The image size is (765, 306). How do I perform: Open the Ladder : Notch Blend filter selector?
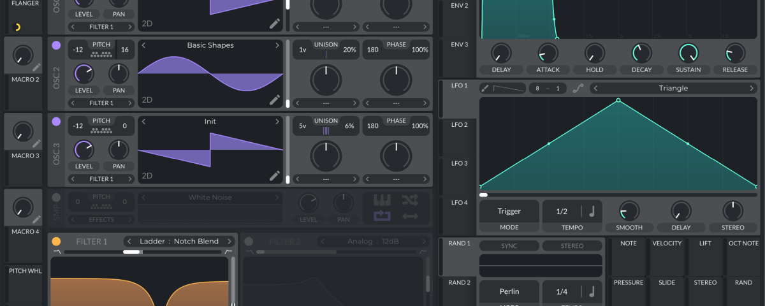[x=178, y=242]
